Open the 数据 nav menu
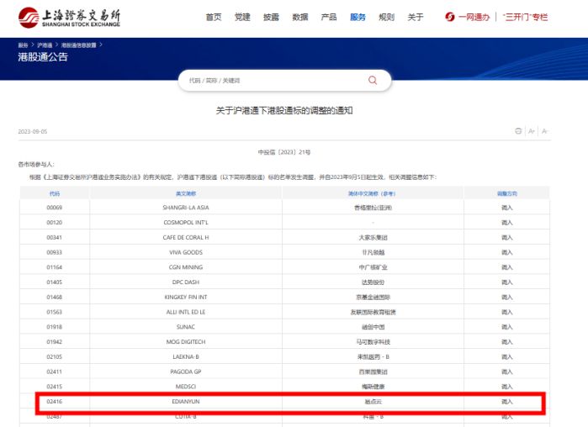588x427 pixels. click(300, 17)
